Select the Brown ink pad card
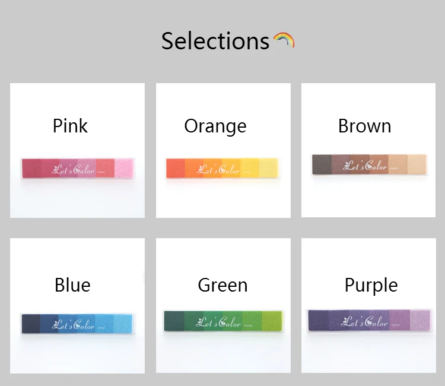445x386 pixels. point(368,150)
